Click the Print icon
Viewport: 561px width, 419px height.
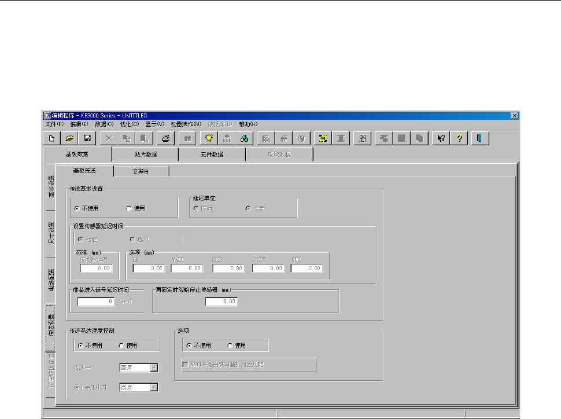point(165,138)
